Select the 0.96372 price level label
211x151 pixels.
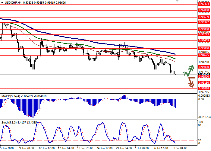click(x=204, y=22)
